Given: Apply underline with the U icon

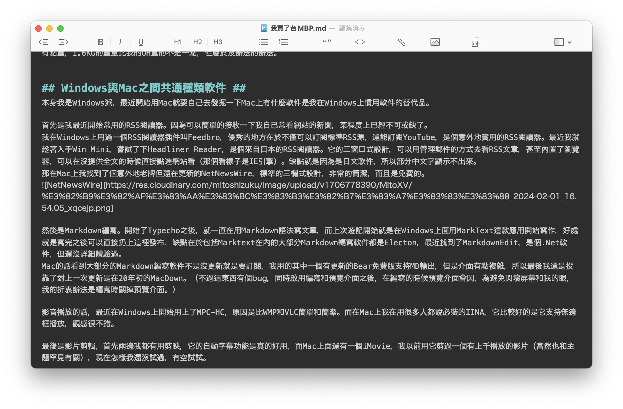Looking at the screenshot, I should click(x=141, y=42).
